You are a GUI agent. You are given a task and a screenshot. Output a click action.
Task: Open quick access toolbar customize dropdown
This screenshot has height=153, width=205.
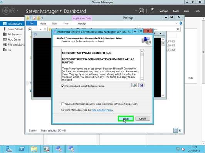pos(42,18)
